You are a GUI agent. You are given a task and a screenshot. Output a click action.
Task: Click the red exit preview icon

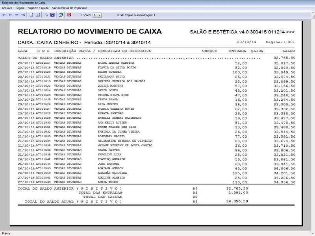69,15
